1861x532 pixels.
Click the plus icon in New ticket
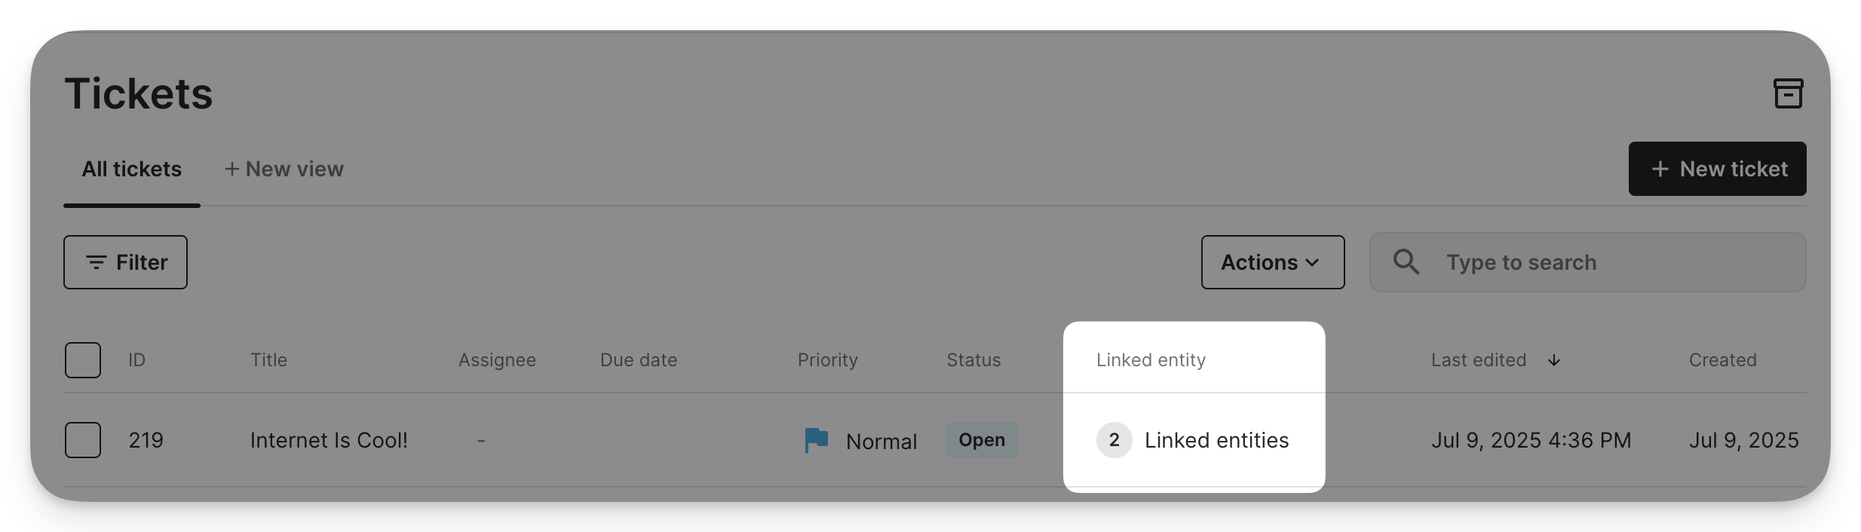coord(1660,169)
